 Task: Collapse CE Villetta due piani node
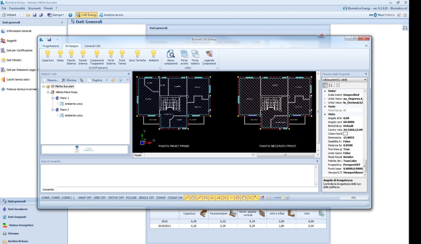[x=43, y=86]
